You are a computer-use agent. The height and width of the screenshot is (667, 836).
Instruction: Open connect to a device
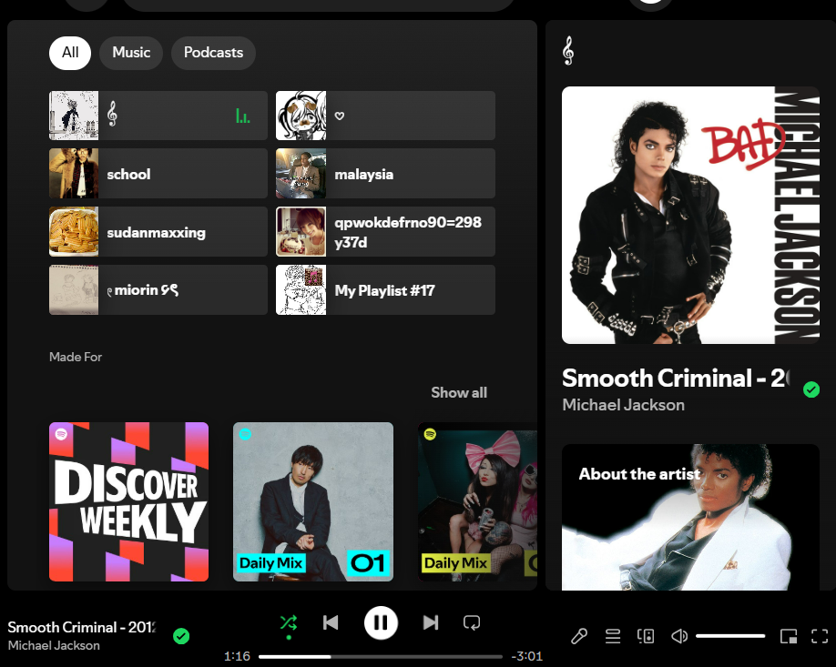pyautogui.click(x=646, y=636)
